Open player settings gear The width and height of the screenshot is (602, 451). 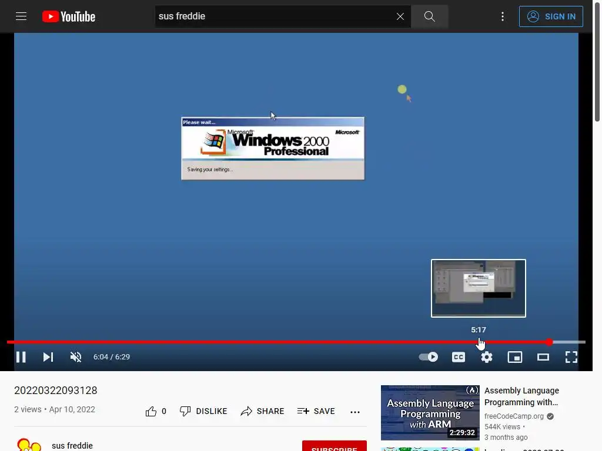(x=486, y=357)
